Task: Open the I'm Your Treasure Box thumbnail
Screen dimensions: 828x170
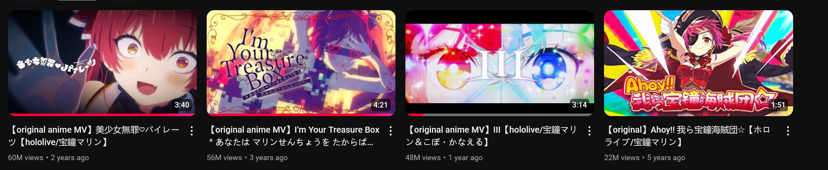Action: [x=301, y=63]
